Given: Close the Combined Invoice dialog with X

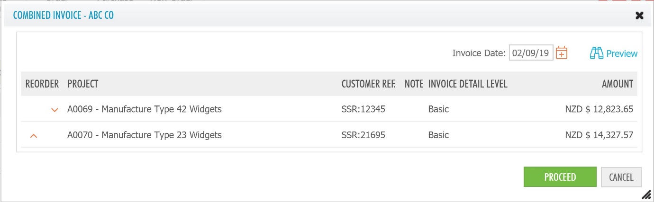Looking at the screenshot, I should coord(639,16).
